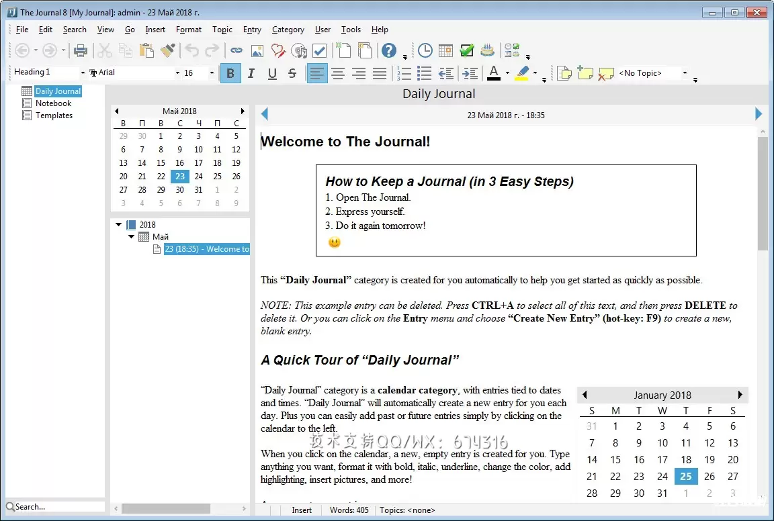Open the Topic menu

(x=222, y=30)
